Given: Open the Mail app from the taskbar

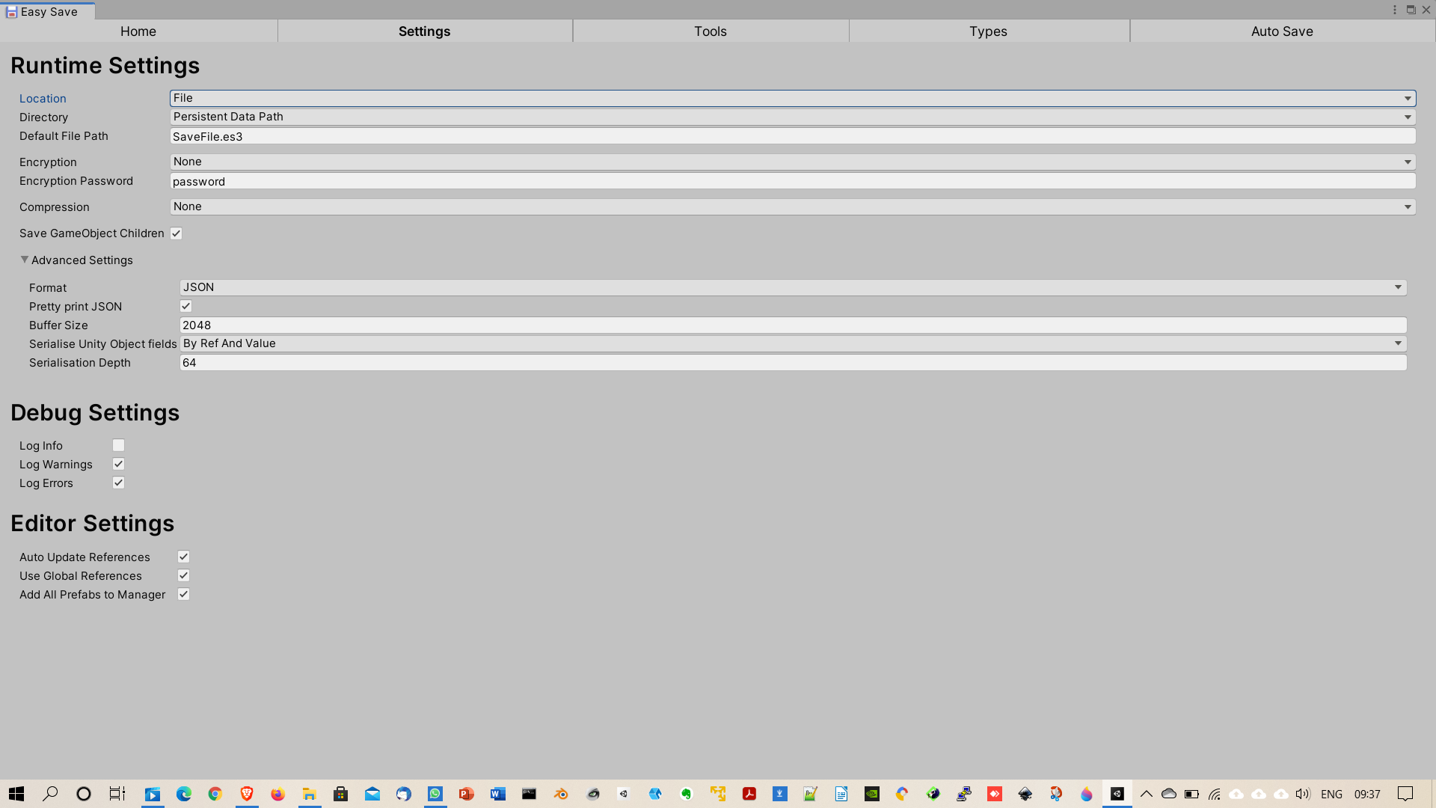Looking at the screenshot, I should click(372, 794).
